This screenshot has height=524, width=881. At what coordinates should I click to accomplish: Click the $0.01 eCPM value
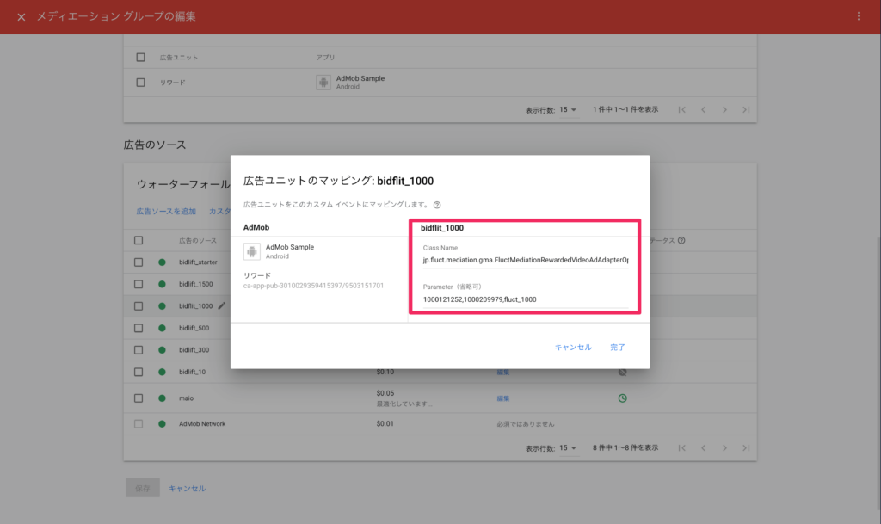point(385,424)
